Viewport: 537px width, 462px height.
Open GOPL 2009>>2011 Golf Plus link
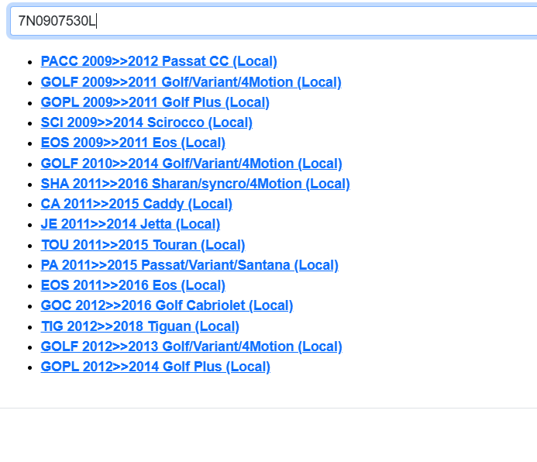click(x=155, y=102)
